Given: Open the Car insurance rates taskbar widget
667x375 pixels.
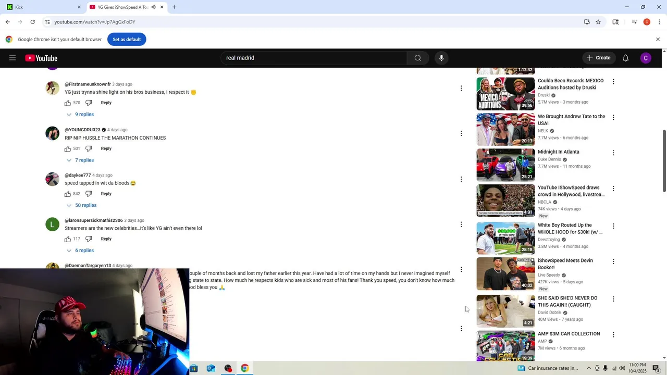Looking at the screenshot, I should tap(548, 368).
